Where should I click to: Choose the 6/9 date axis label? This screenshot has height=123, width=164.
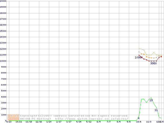(x=98, y=122)
